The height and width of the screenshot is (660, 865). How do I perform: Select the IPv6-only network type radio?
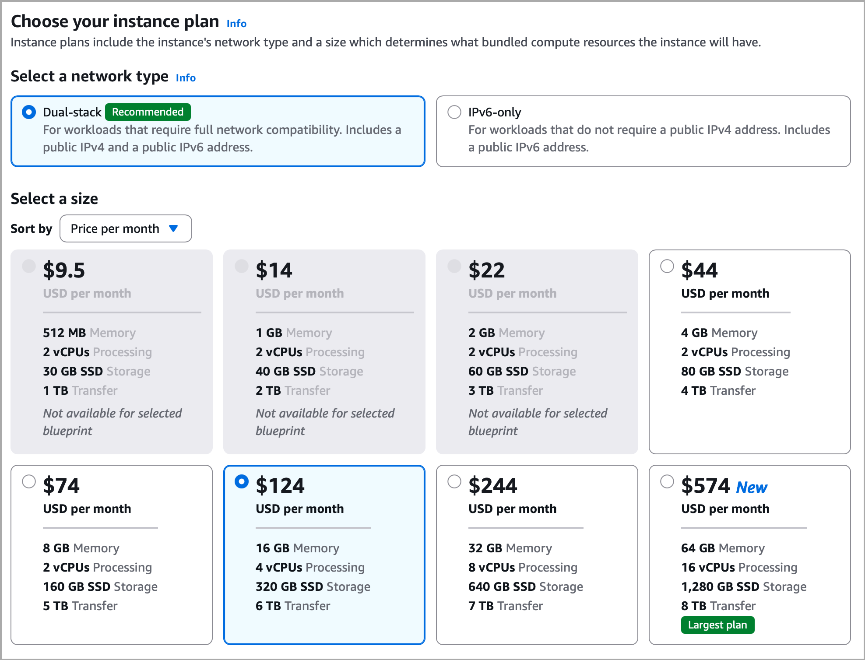pos(454,112)
